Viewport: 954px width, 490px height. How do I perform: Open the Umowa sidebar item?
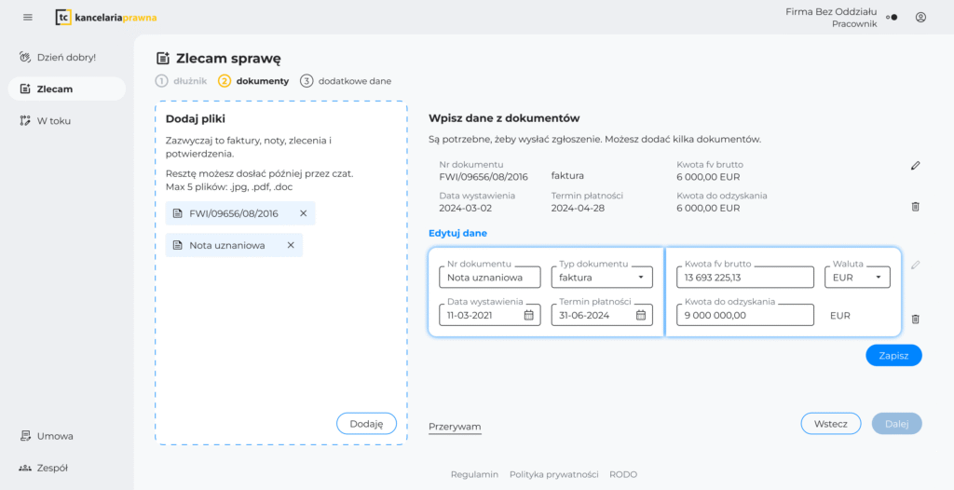tap(54, 436)
